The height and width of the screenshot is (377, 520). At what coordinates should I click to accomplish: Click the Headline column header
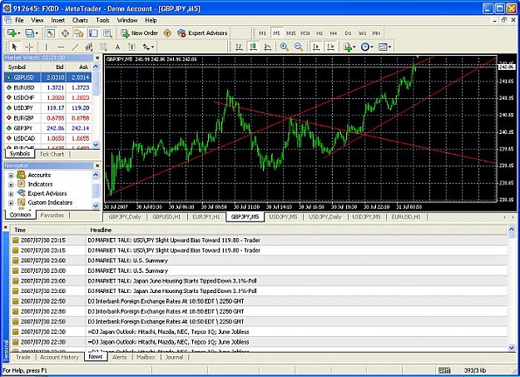(x=101, y=230)
